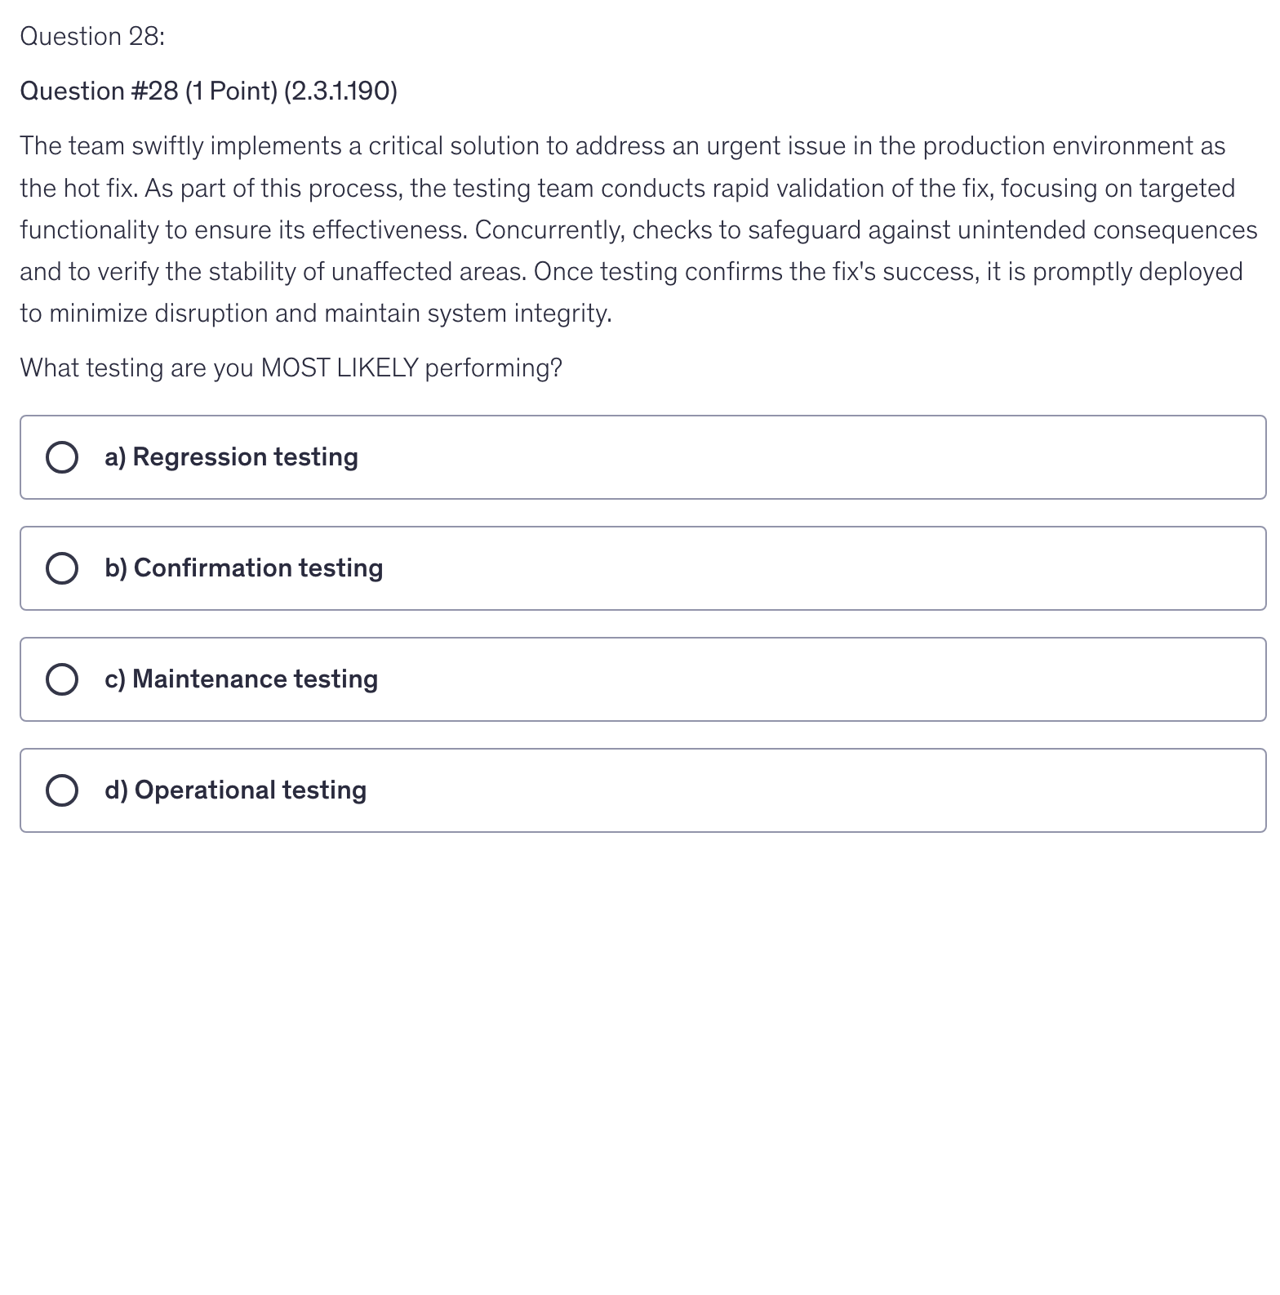Select the Confirmation testing radio button
This screenshot has width=1280, height=1295.
(x=62, y=568)
